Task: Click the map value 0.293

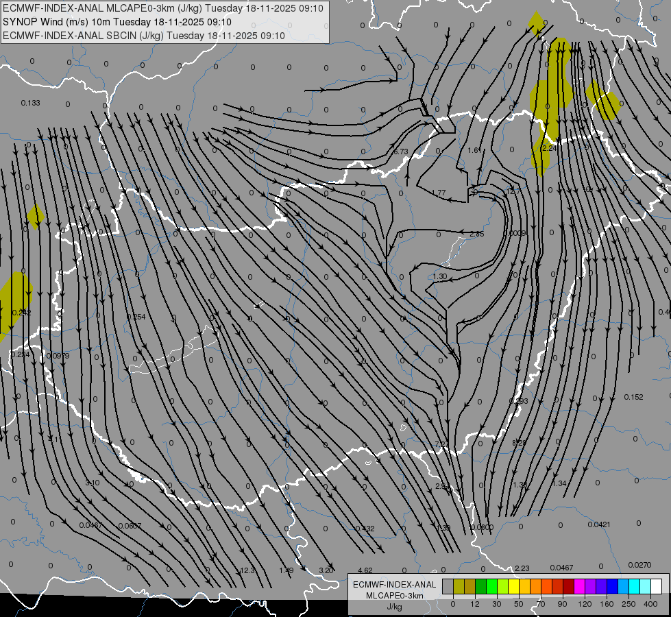Action: pos(519,401)
